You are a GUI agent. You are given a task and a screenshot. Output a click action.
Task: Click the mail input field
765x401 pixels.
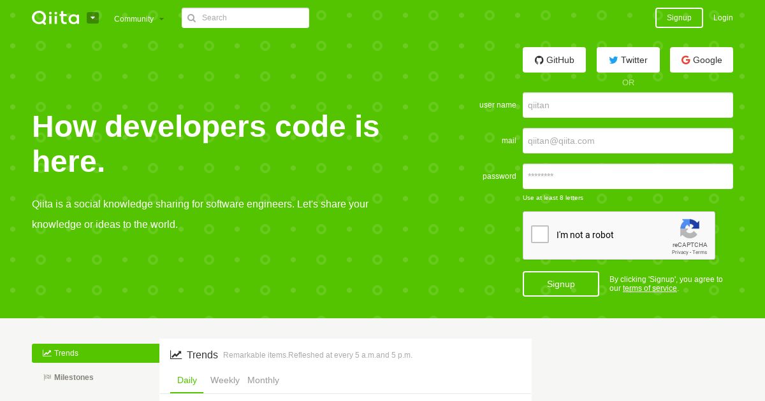click(x=628, y=141)
